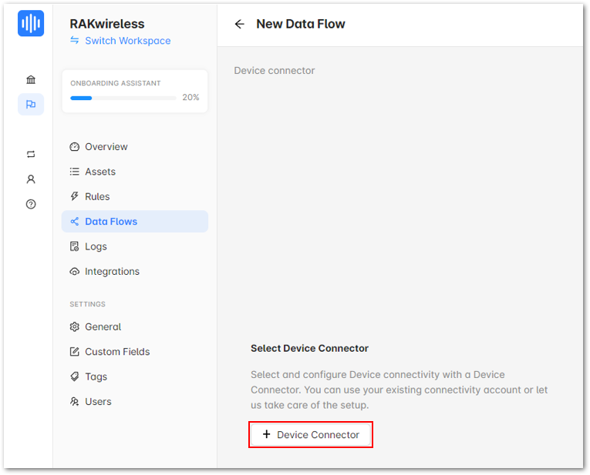Viewport: 590px width, 475px height.
Task: Select the highlighted workspace flag icon
Action: point(31,105)
